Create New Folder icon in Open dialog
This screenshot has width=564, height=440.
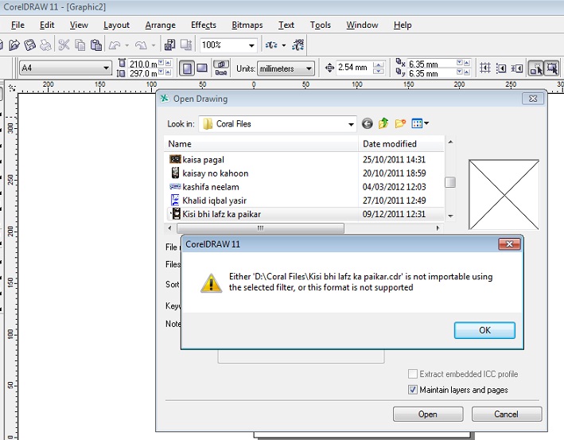[401, 123]
